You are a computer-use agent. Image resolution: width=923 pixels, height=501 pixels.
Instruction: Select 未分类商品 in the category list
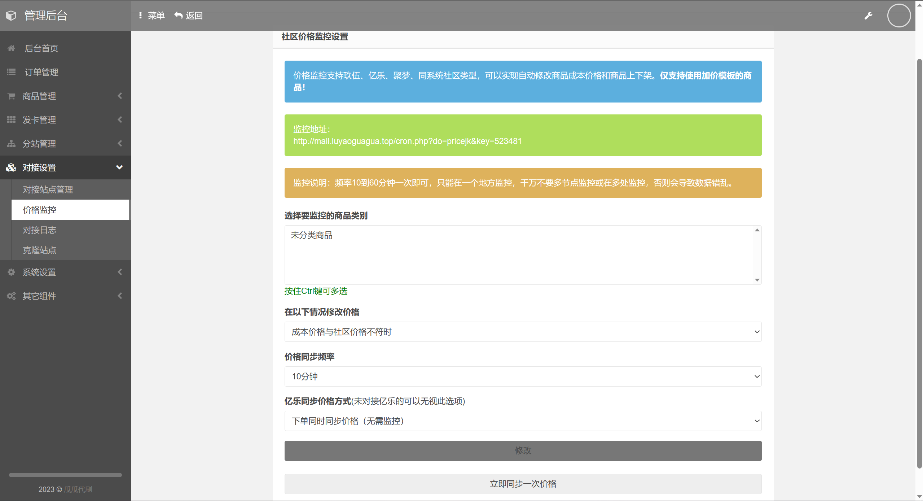pos(312,235)
